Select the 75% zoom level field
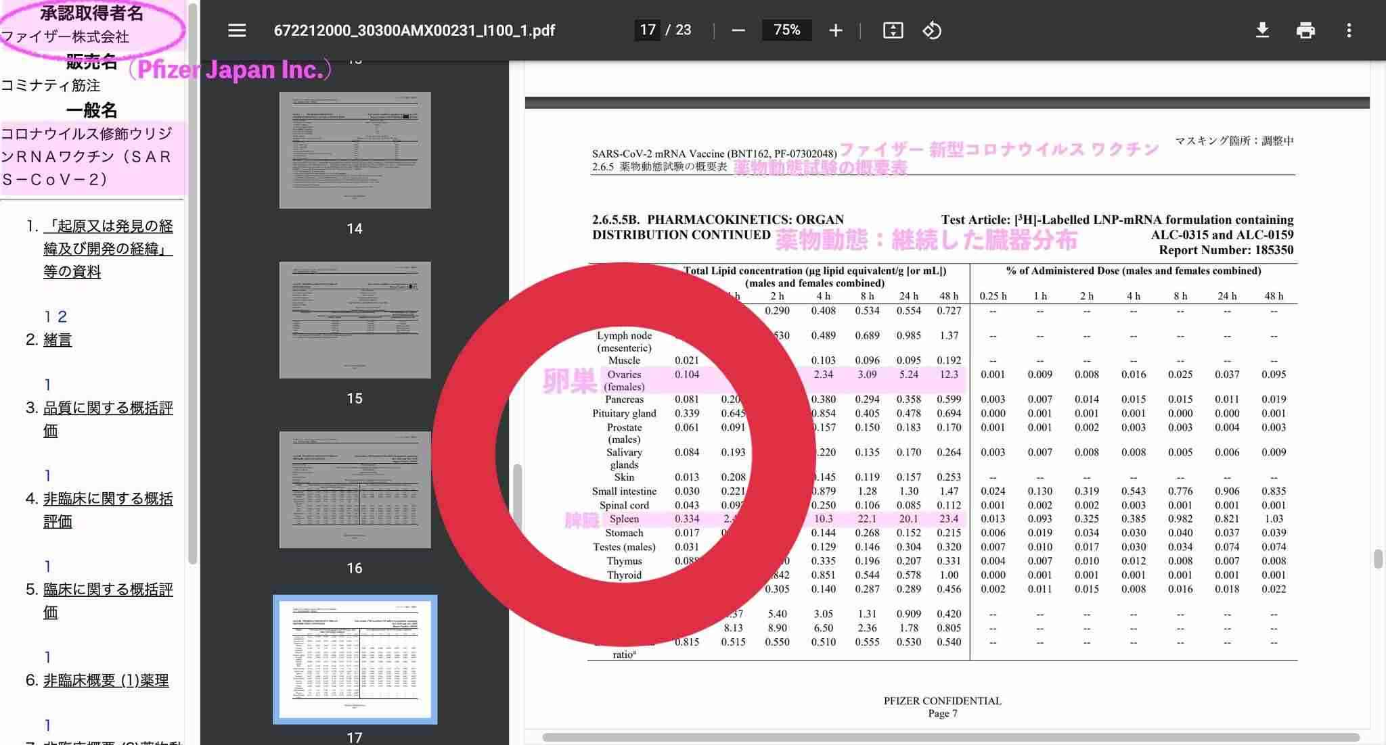The width and height of the screenshot is (1386, 745). coord(786,30)
